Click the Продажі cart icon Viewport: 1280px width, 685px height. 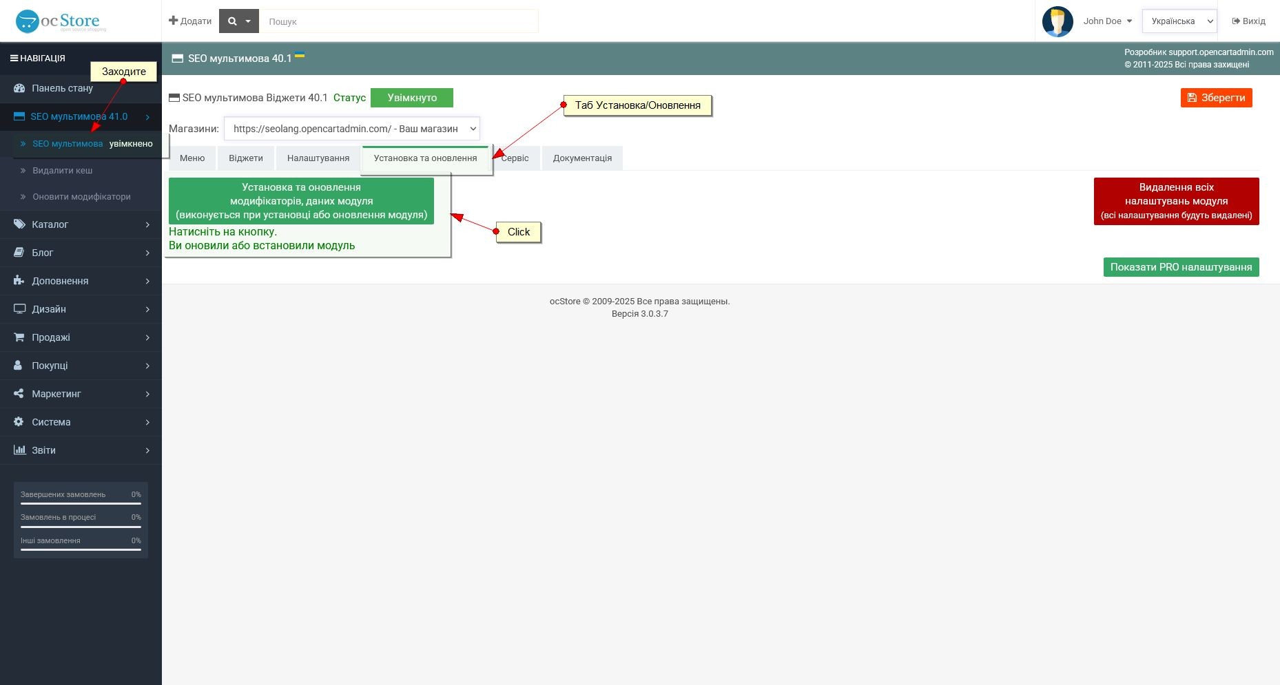tap(19, 337)
